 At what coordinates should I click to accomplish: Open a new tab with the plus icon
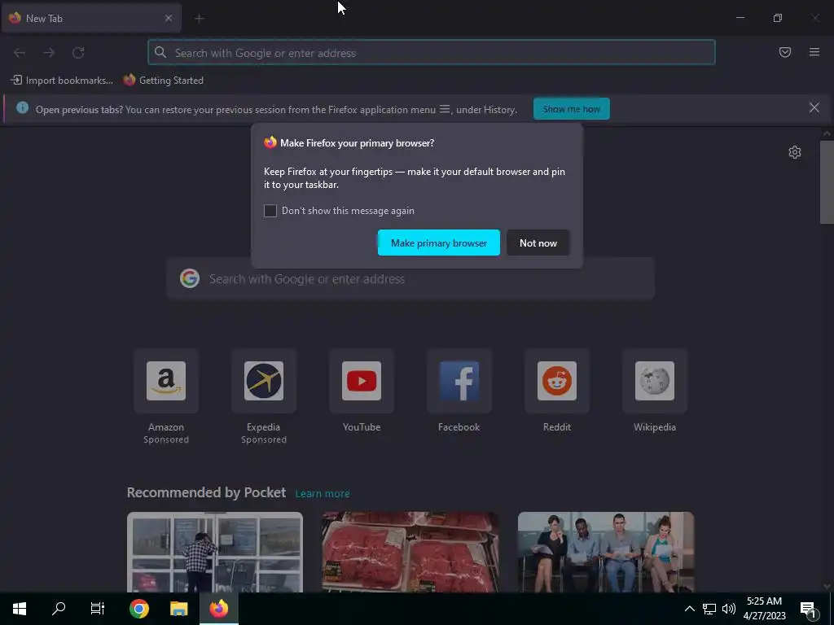tap(199, 19)
